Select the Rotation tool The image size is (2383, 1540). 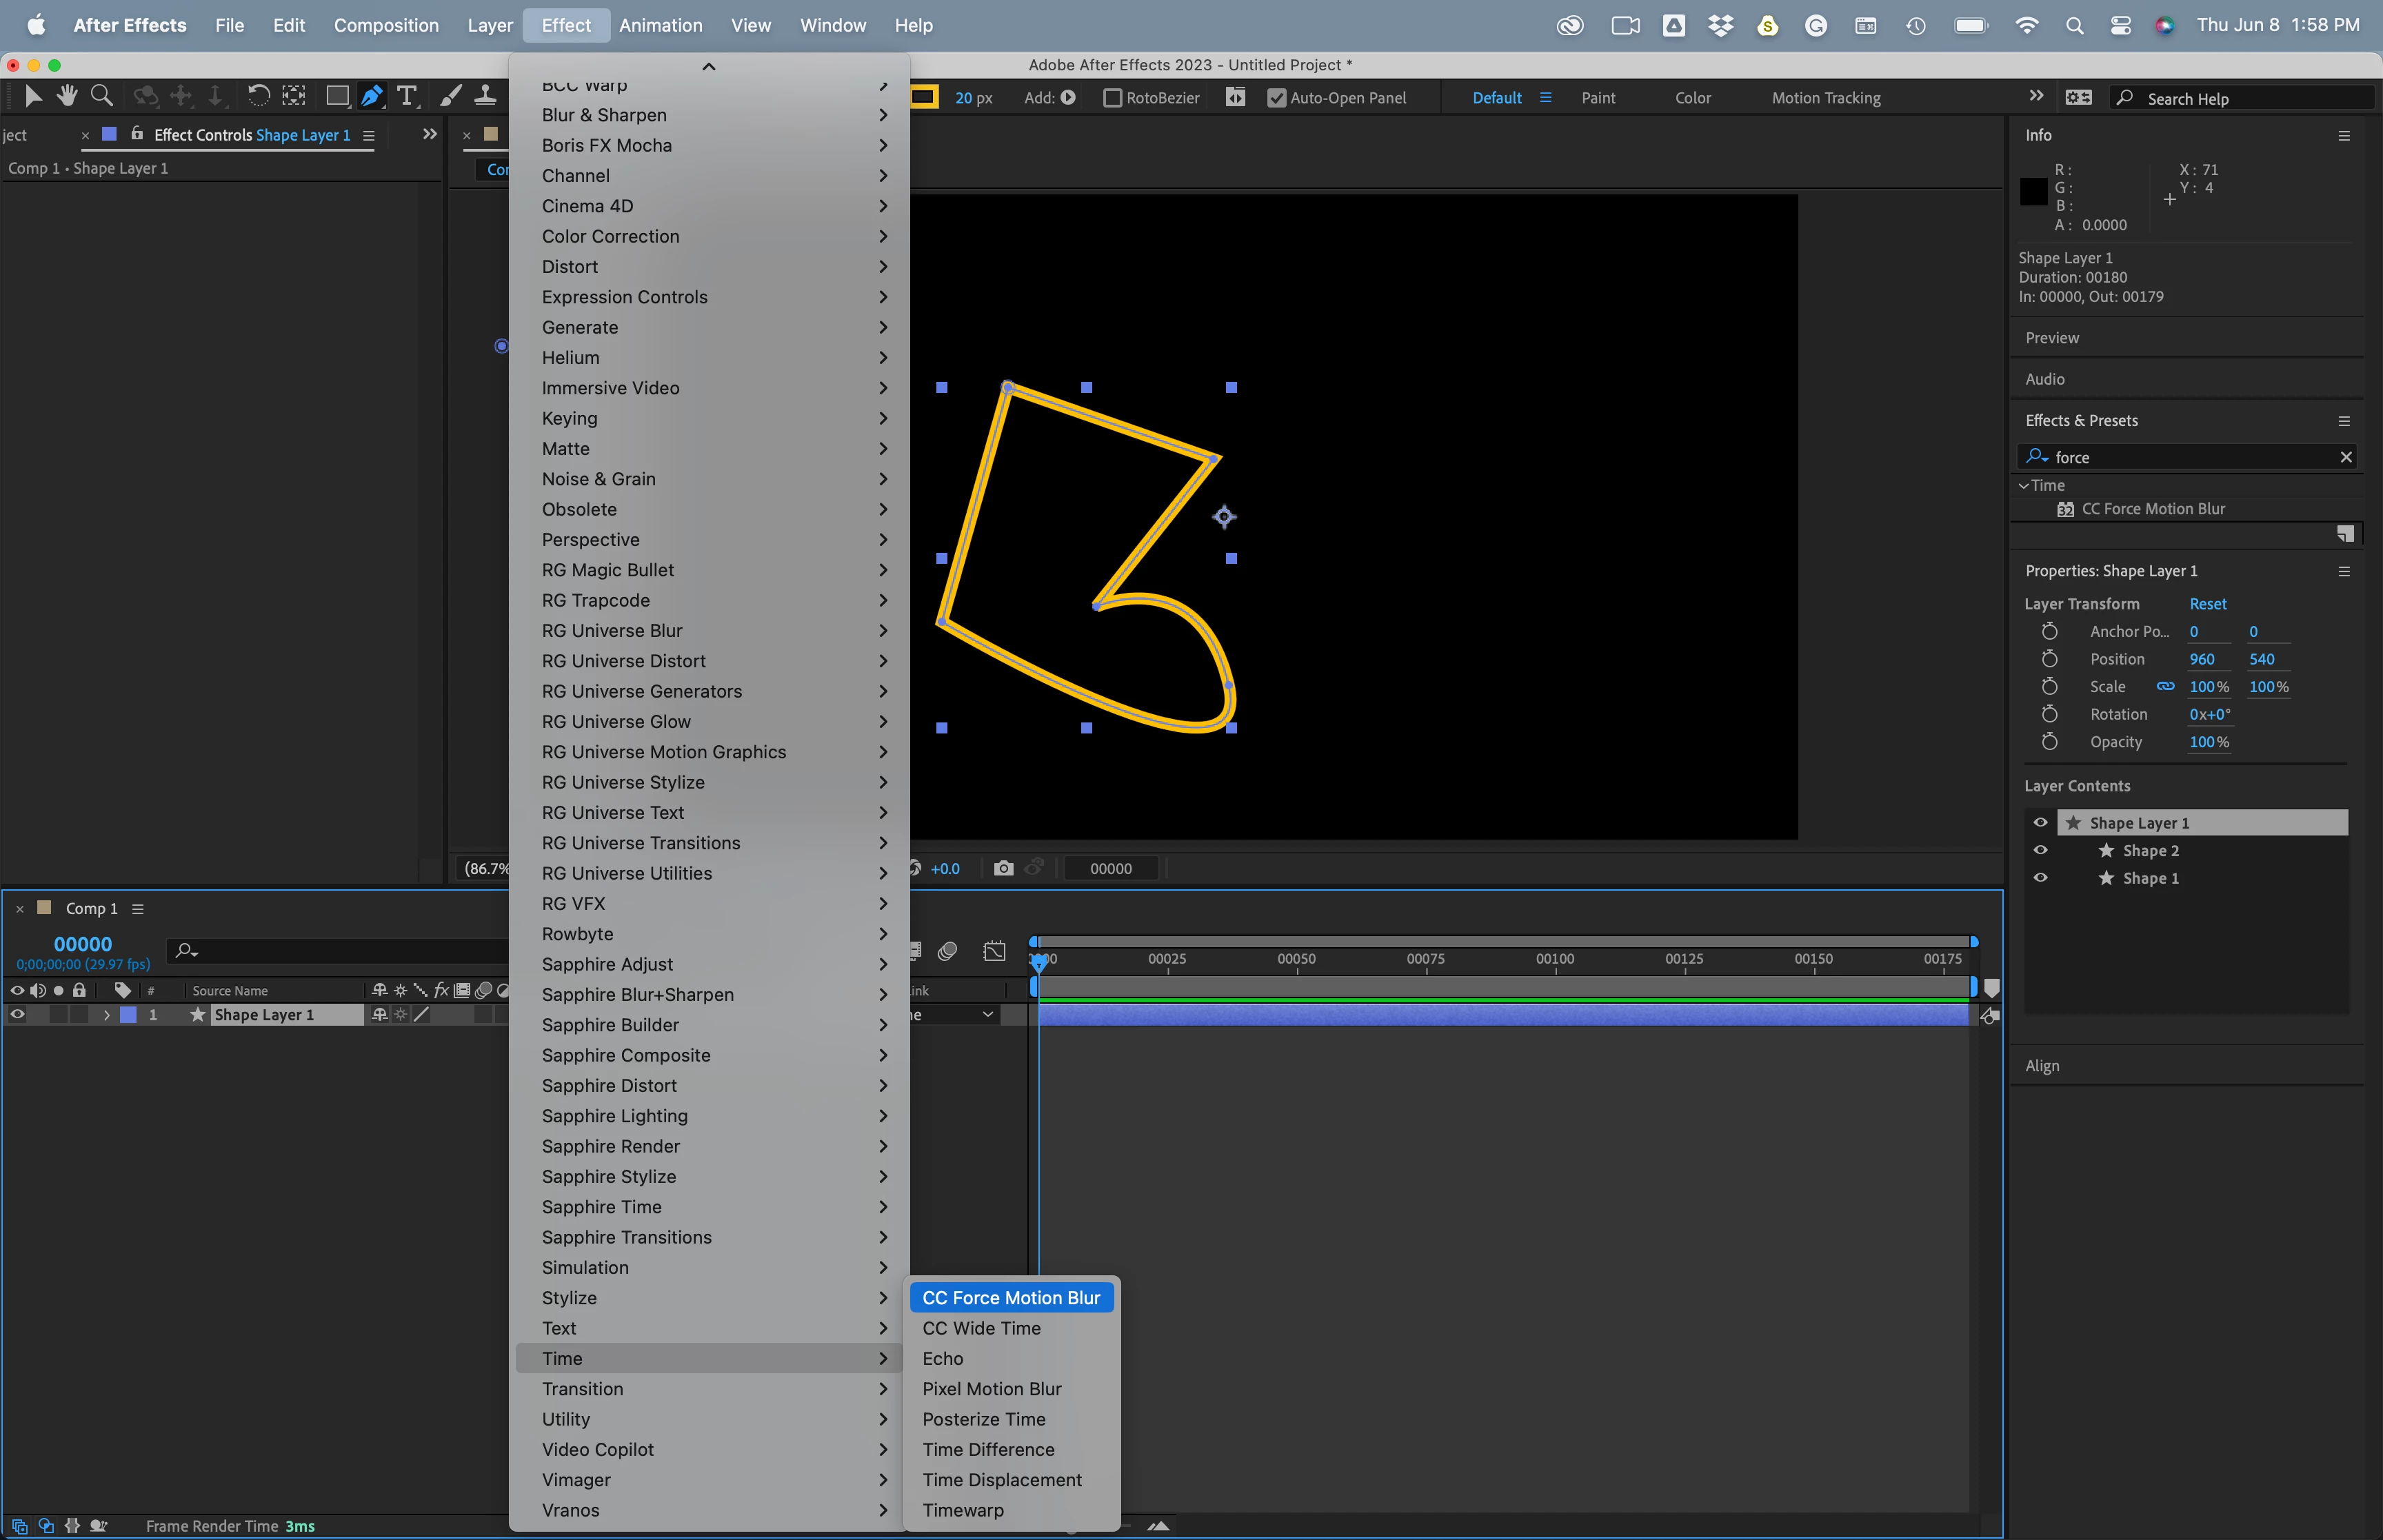click(x=258, y=96)
